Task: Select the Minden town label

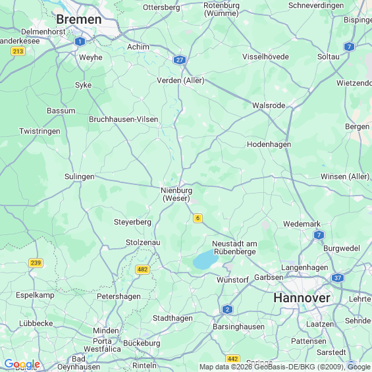Action: [x=106, y=331]
